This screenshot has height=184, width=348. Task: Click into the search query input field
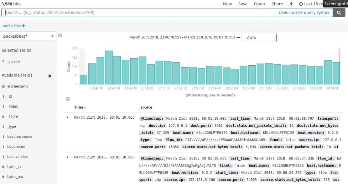(x=139, y=12)
